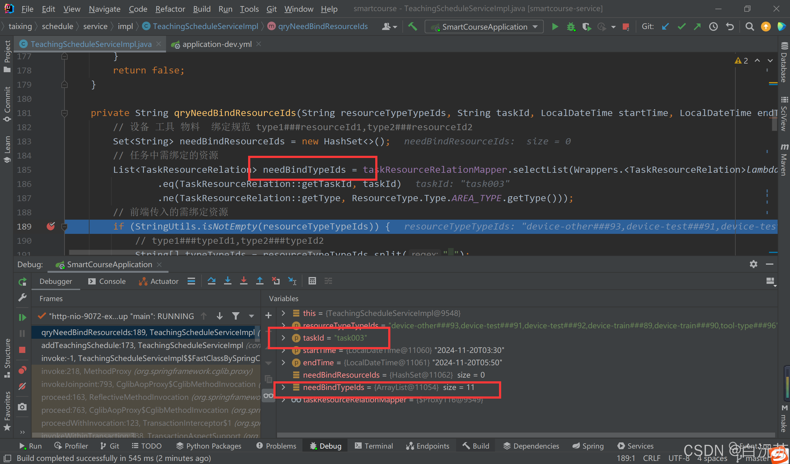Toggle the thread filter funnel icon
790x464 pixels.
tap(236, 316)
